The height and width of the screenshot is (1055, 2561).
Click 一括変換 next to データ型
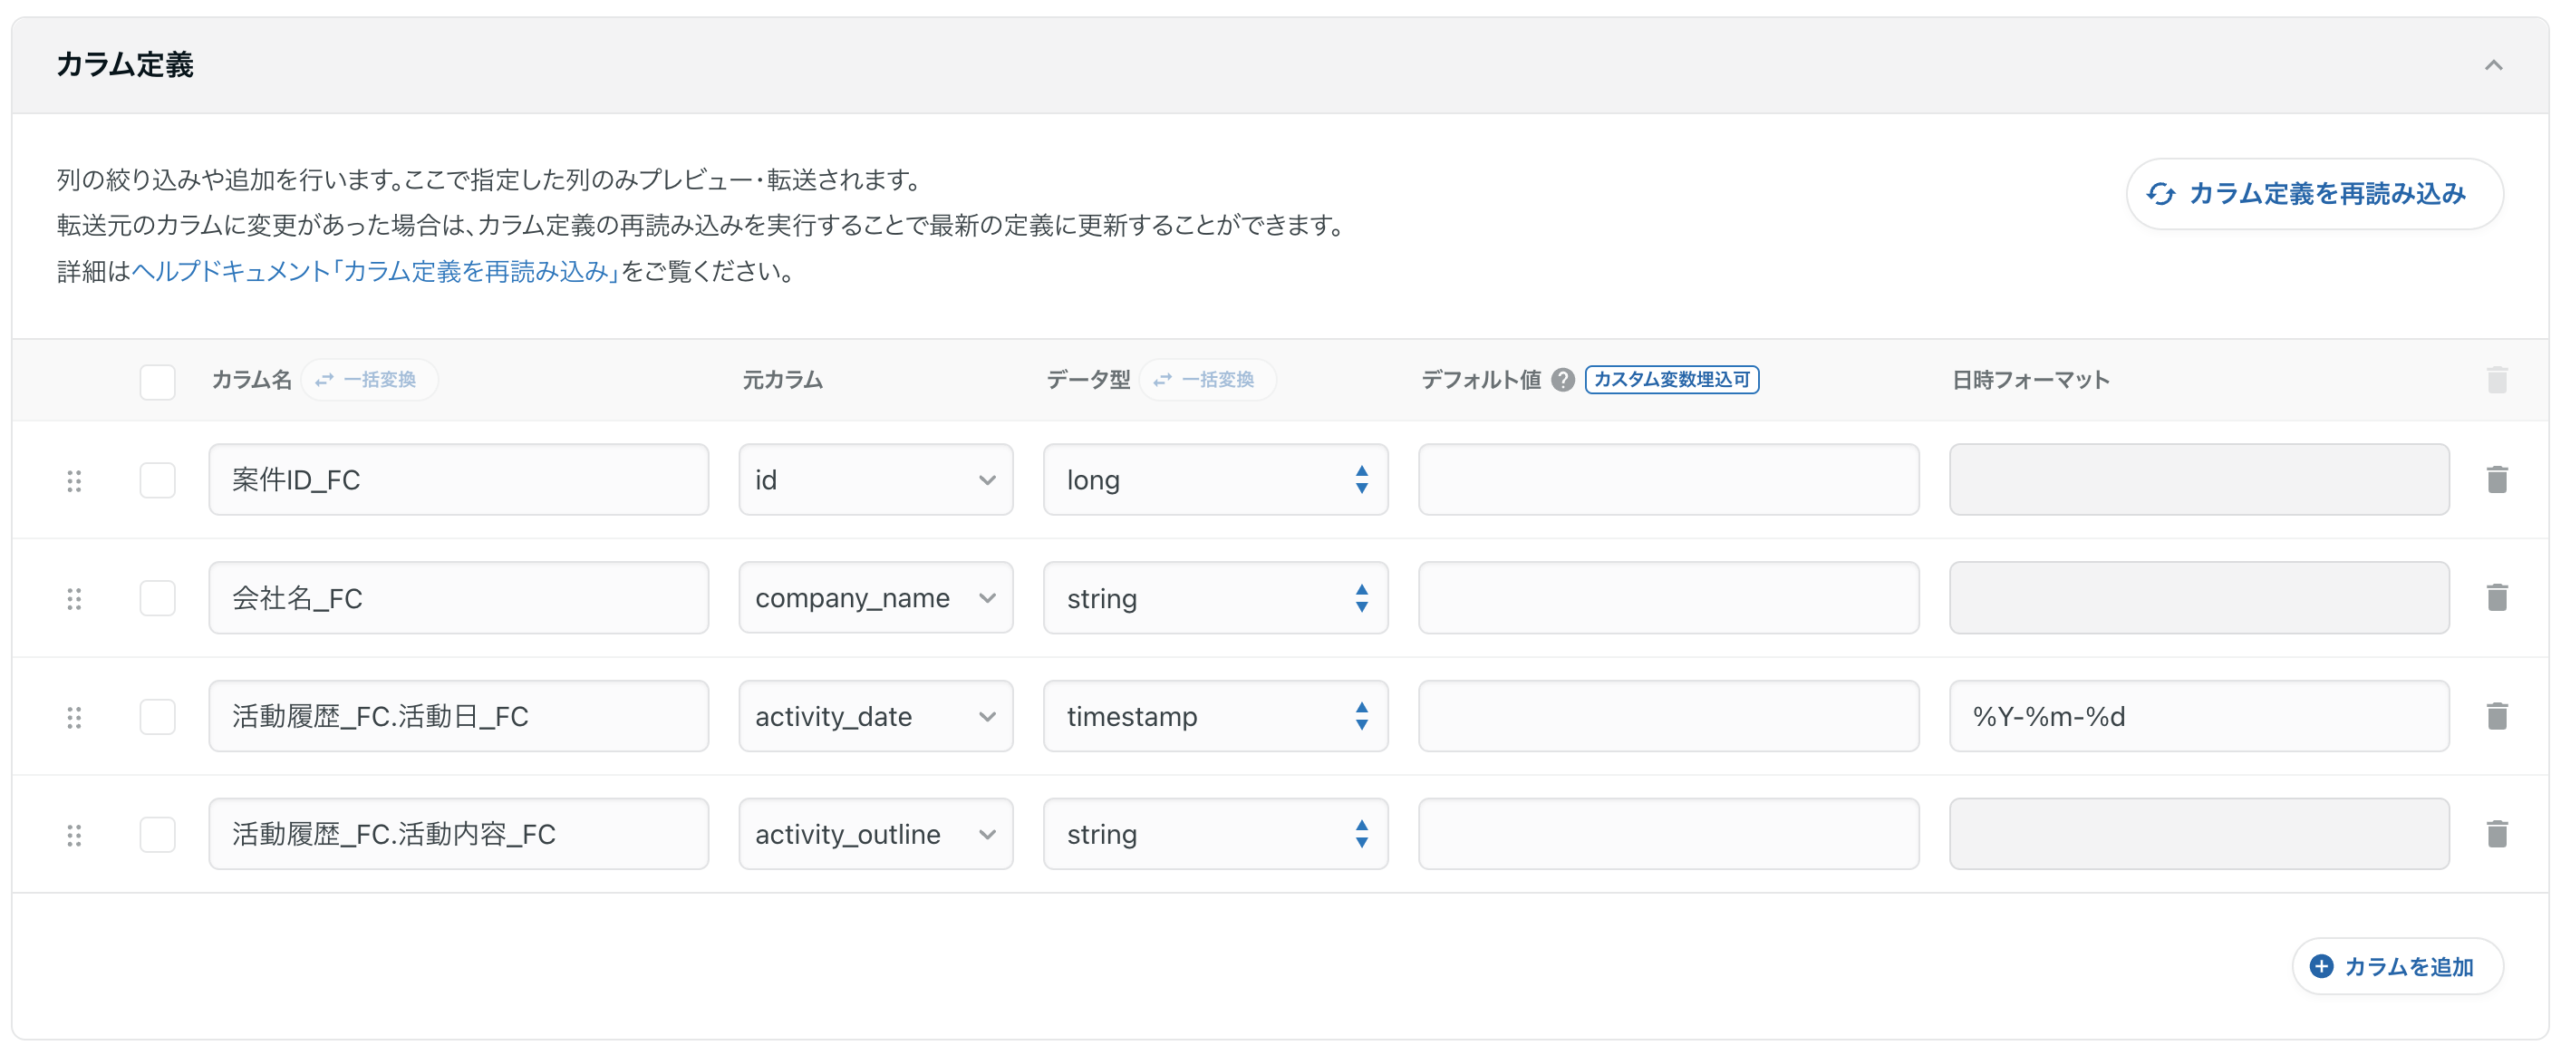point(1207,380)
